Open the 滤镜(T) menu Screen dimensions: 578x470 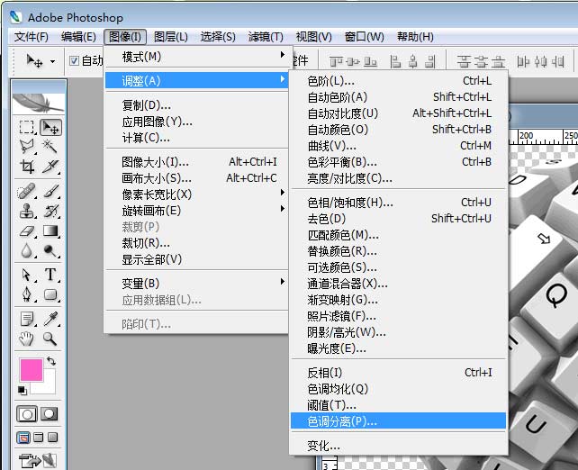[266, 37]
